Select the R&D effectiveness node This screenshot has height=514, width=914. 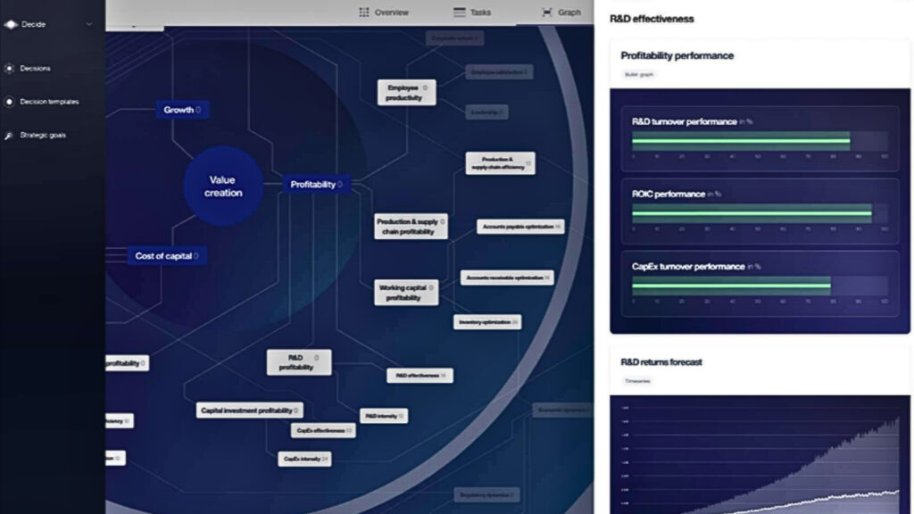click(420, 376)
